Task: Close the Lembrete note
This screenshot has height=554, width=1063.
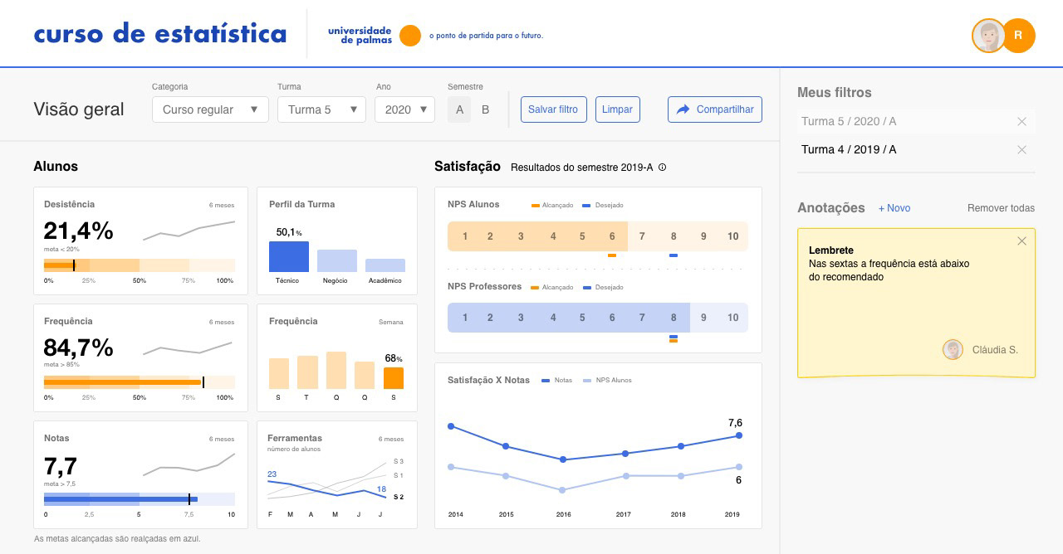Action: [x=1022, y=241]
